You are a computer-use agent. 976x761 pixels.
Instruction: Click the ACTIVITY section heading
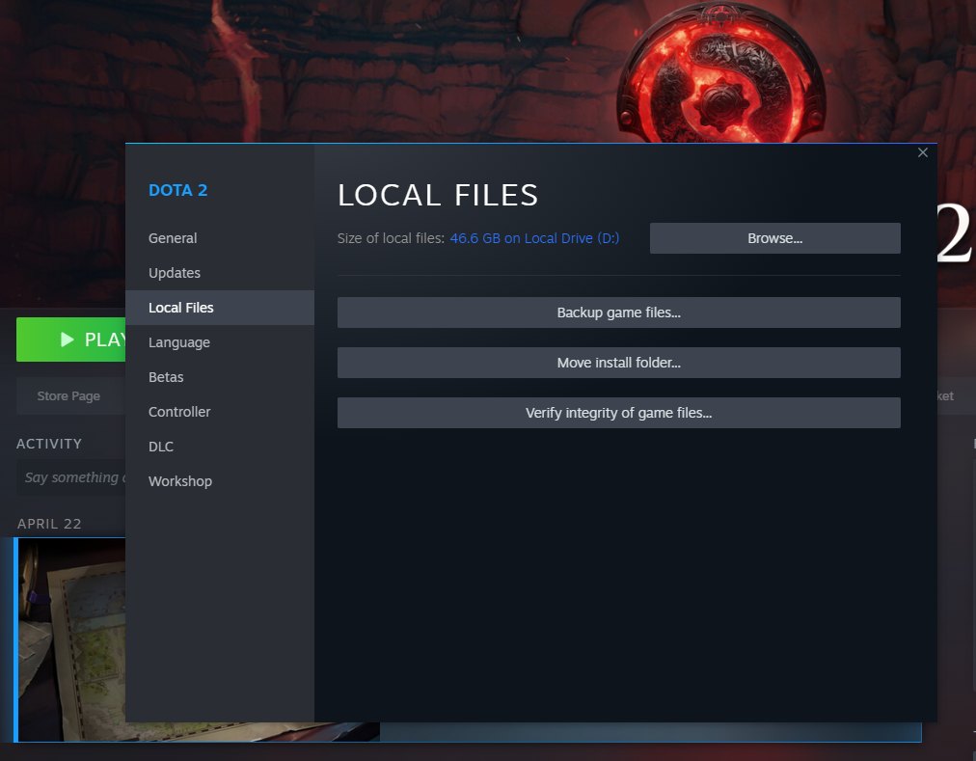tap(49, 444)
